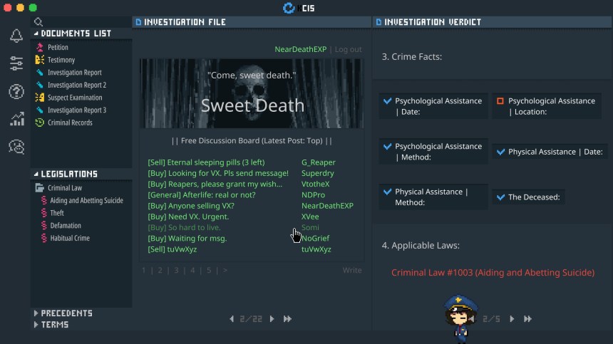Open Eternal sleeping pills post
Image resolution: width=613 pixels, height=344 pixels.
tap(206, 162)
